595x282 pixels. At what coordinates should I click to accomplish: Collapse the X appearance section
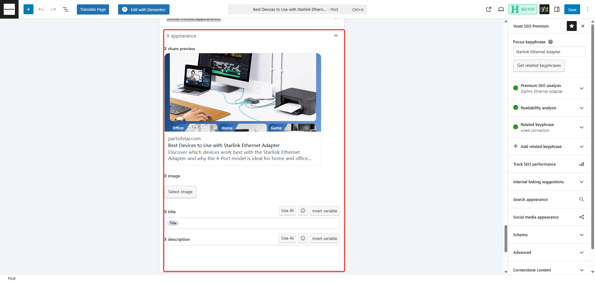click(336, 36)
